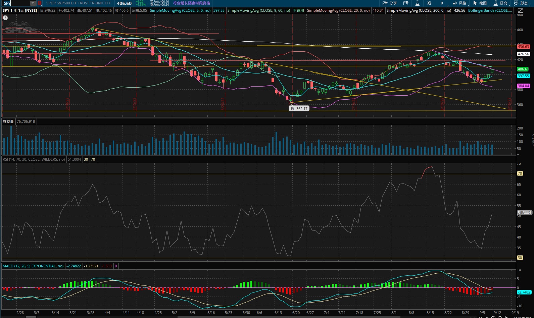Click the red symbol link icon

[40, 3]
